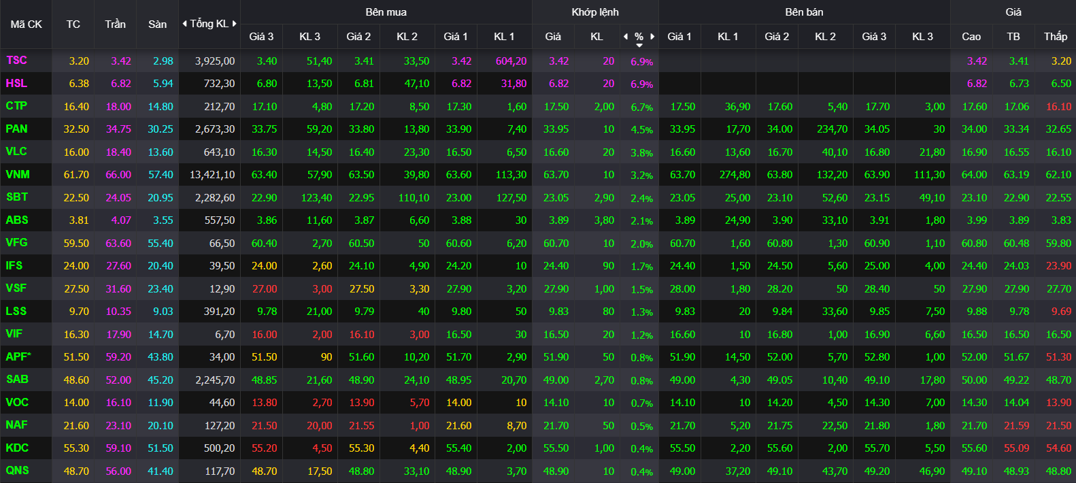
Task: Click ABS ceiling price 4.07
Action: [121, 220]
